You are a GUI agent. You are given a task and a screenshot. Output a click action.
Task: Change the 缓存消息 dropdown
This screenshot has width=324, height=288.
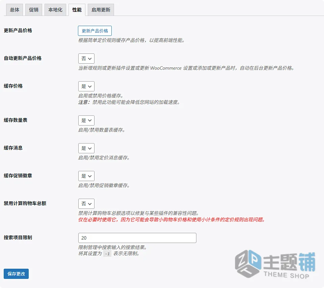coord(86,148)
